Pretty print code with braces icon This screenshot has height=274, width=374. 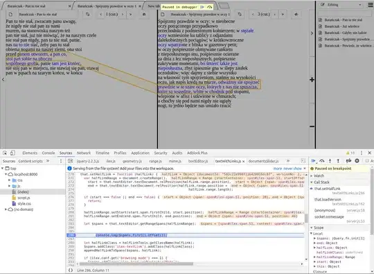coord(71,270)
